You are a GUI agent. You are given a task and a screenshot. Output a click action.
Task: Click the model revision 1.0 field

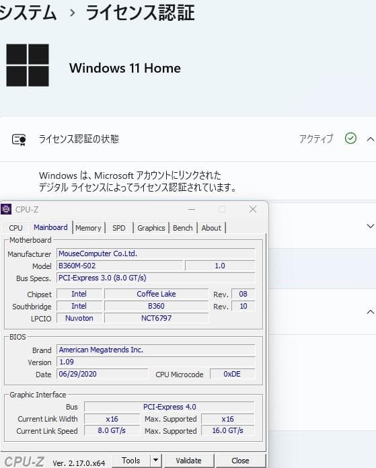click(x=220, y=266)
